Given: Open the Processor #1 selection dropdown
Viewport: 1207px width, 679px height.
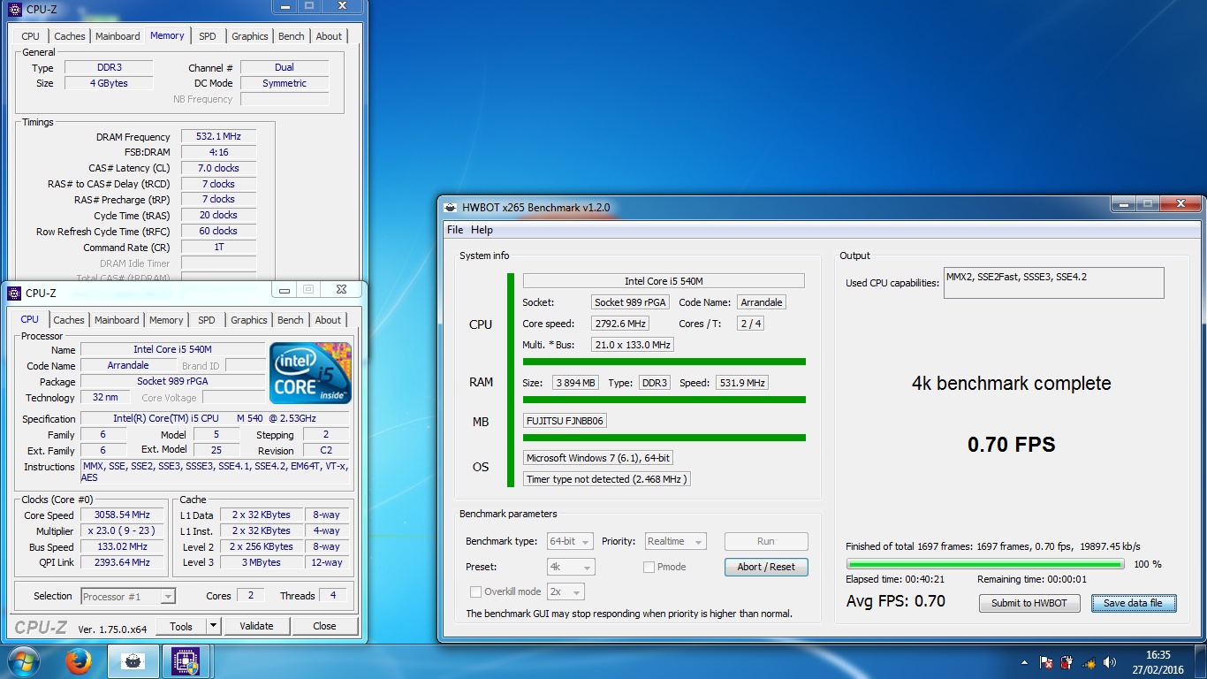Looking at the screenshot, I should point(128,597).
